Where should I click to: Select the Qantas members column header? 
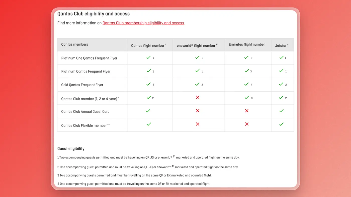(x=75, y=44)
